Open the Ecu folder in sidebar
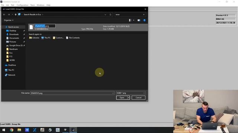Screen dimensions: 238x133 [x=11, y=53]
